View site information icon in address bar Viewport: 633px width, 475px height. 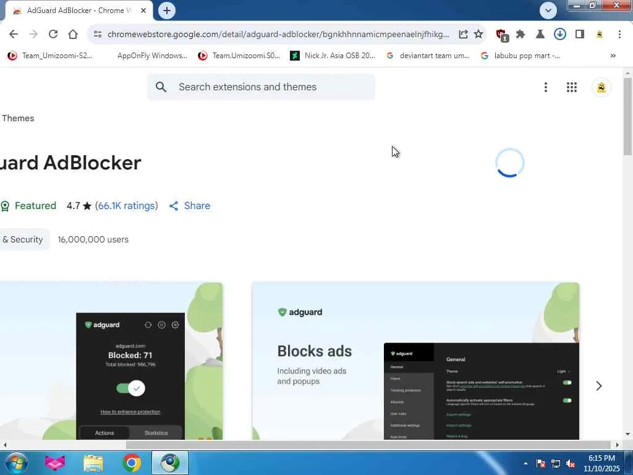pos(97,35)
